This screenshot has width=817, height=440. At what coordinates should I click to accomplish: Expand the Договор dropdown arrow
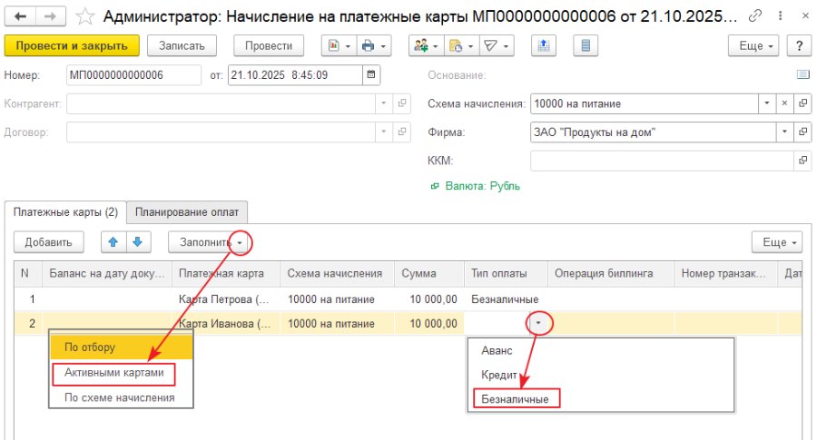coord(383,132)
